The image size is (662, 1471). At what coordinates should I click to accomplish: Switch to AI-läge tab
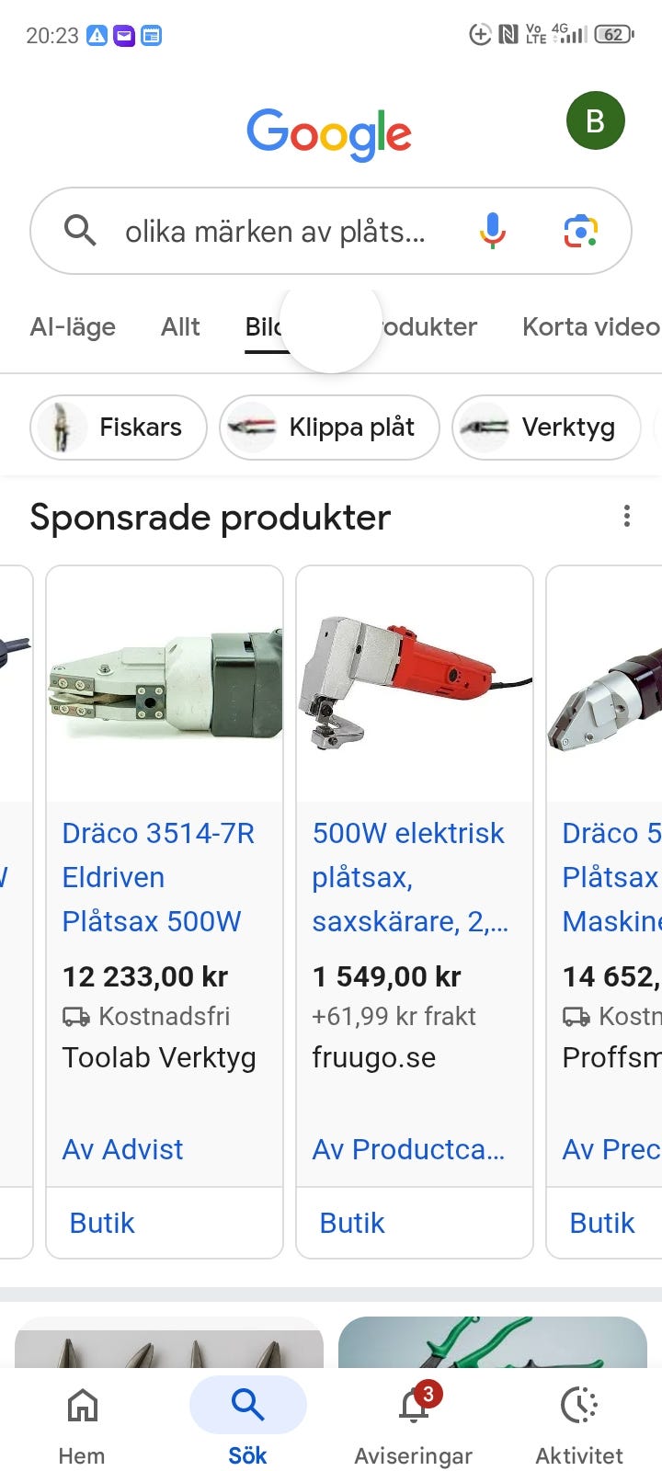[73, 326]
